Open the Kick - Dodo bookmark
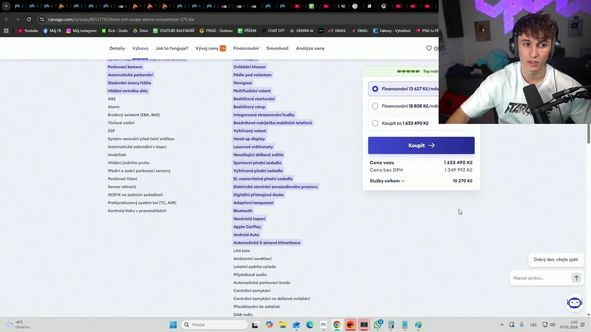The height and width of the screenshot is (332, 591). pyautogui.click(x=114, y=31)
